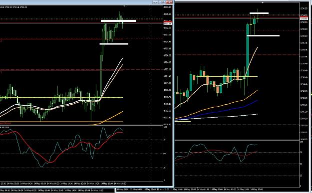Viewport: 312px width, 193px height.
Task: Restore the left chart window size
Action: 162,2
